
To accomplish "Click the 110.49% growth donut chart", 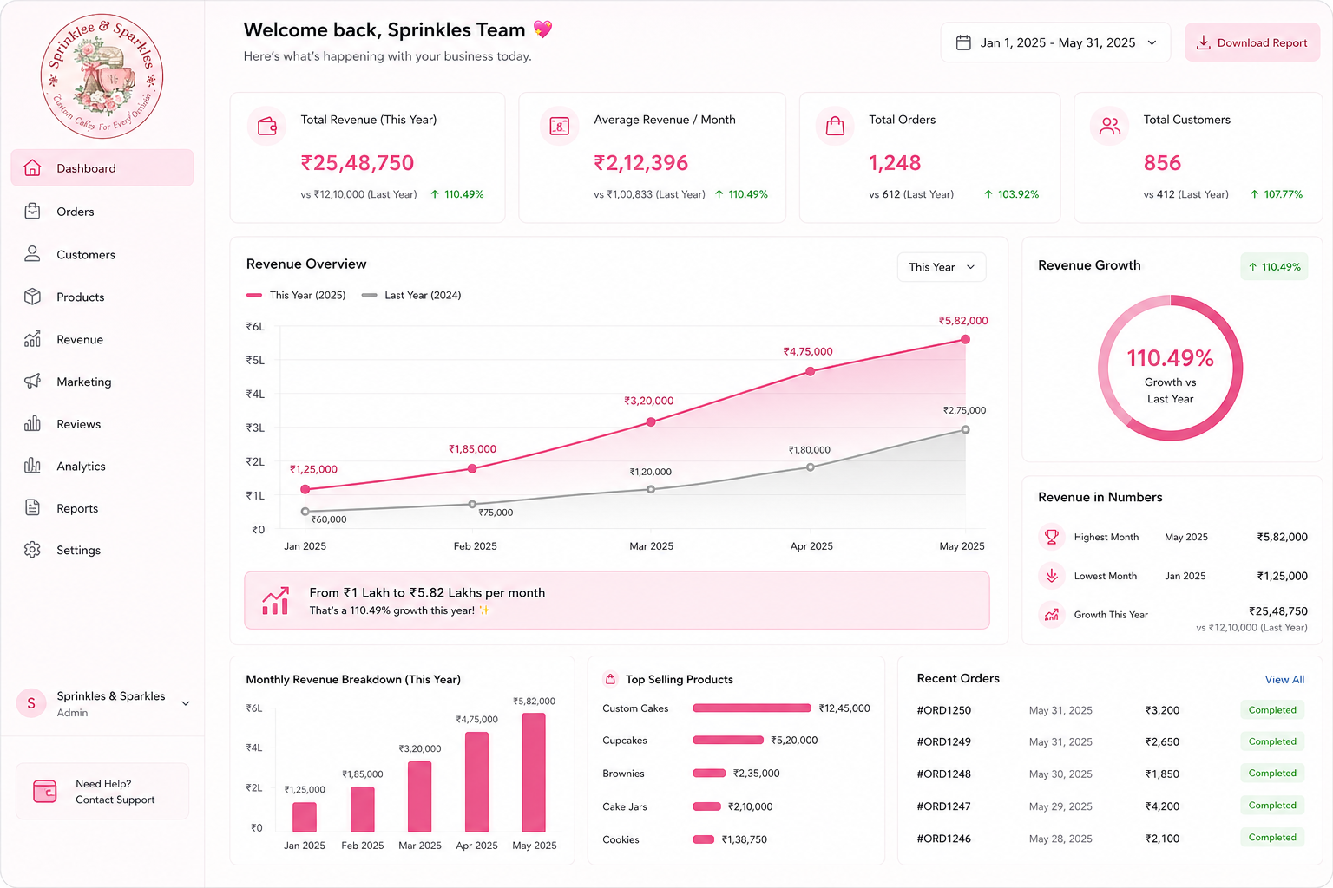I will tap(1170, 368).
